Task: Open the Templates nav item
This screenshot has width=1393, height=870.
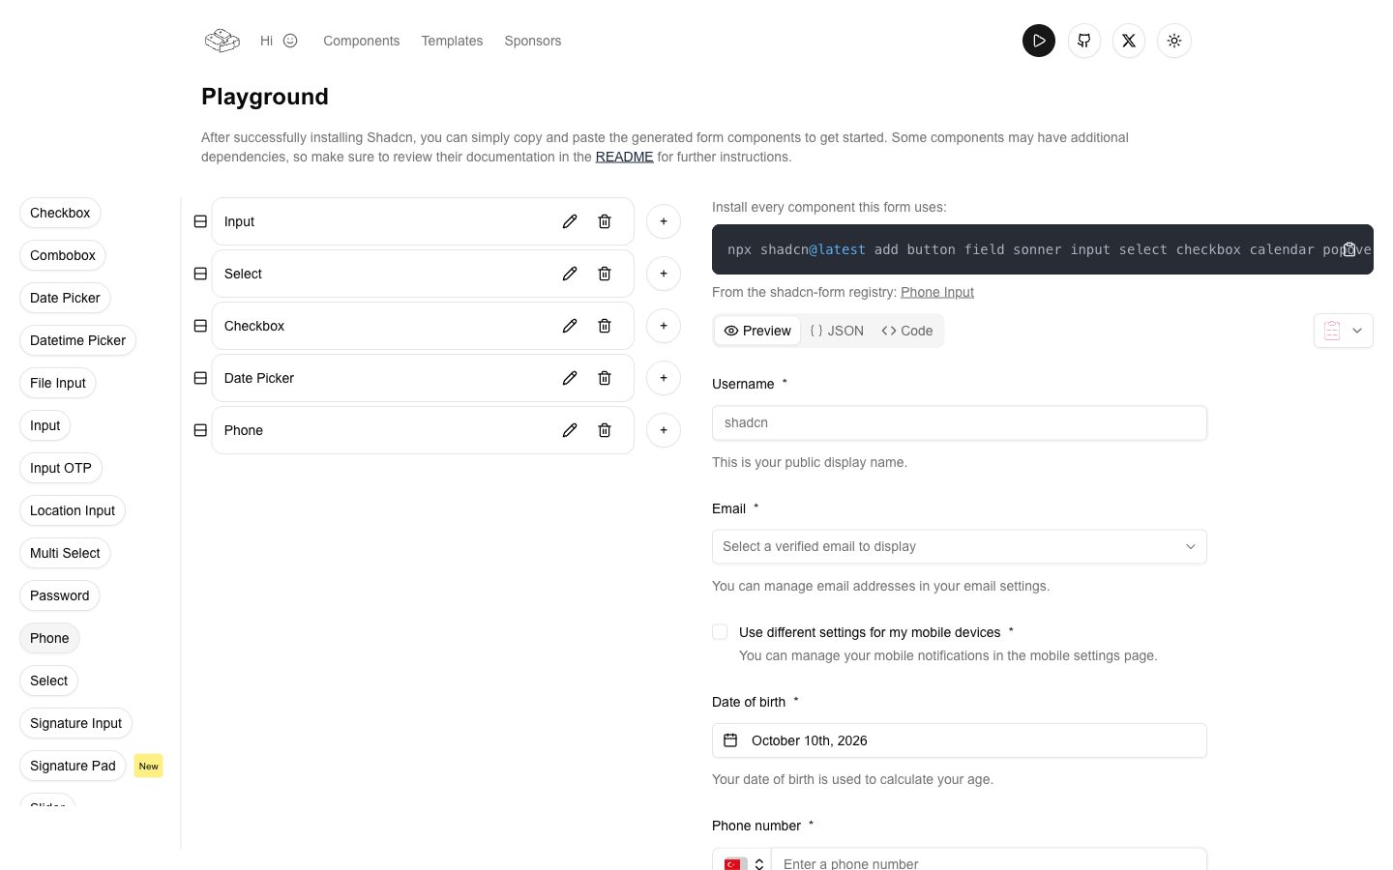Action: pos(452,41)
